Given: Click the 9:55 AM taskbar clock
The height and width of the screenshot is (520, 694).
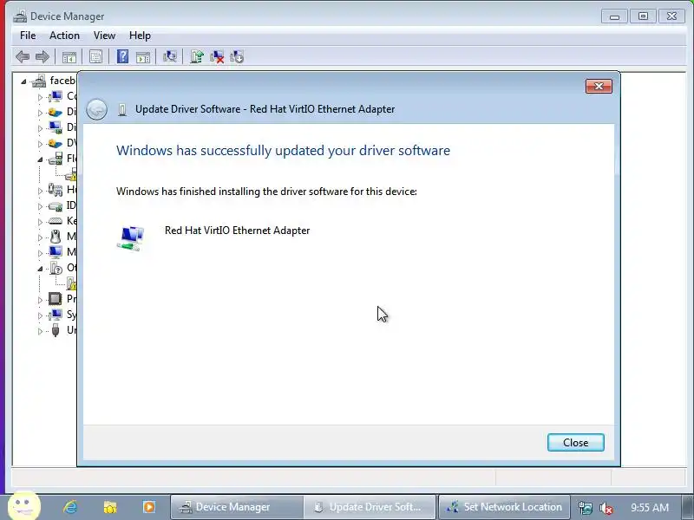Looking at the screenshot, I should (649, 508).
